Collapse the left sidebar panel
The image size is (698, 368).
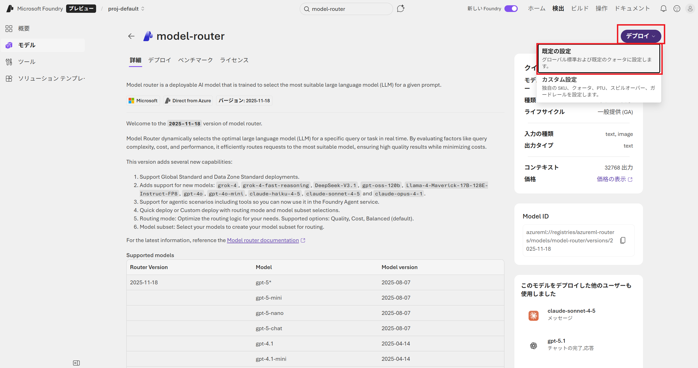click(x=76, y=363)
